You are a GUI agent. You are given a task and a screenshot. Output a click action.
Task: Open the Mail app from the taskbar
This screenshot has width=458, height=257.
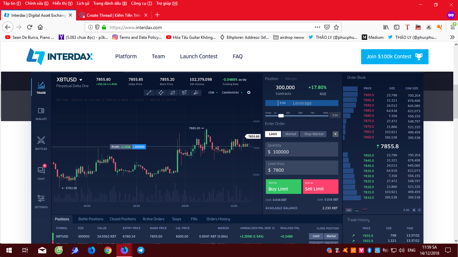pos(42,250)
